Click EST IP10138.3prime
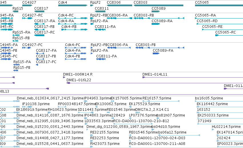 pos(36,104)
